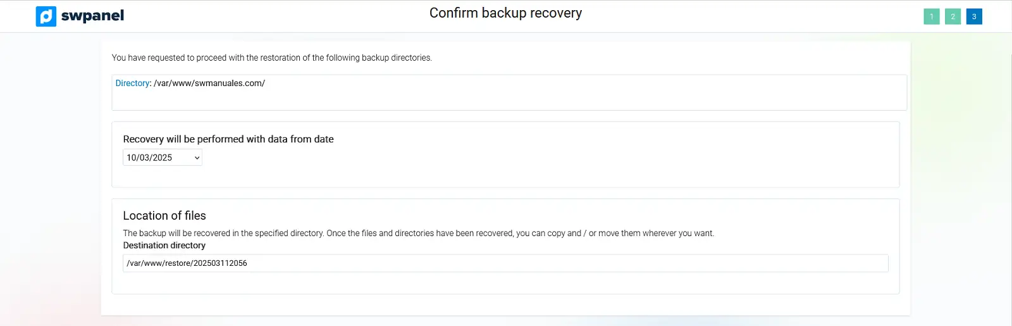
Task: Go to wizard step 1
Action: pos(932,16)
